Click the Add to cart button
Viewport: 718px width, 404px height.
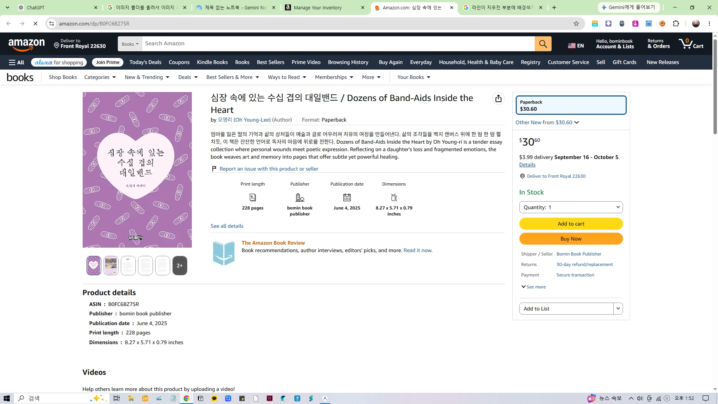[x=571, y=224]
